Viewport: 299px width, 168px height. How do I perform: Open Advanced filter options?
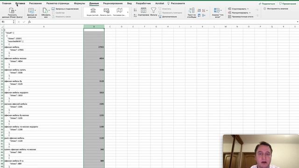click(x=168, y=17)
